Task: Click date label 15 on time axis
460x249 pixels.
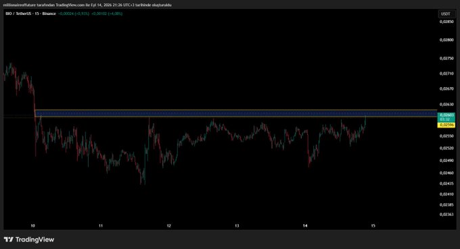Action: tap(373, 225)
